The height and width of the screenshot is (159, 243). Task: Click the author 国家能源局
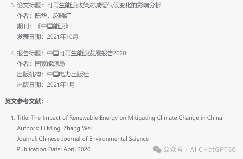click(x=50, y=64)
